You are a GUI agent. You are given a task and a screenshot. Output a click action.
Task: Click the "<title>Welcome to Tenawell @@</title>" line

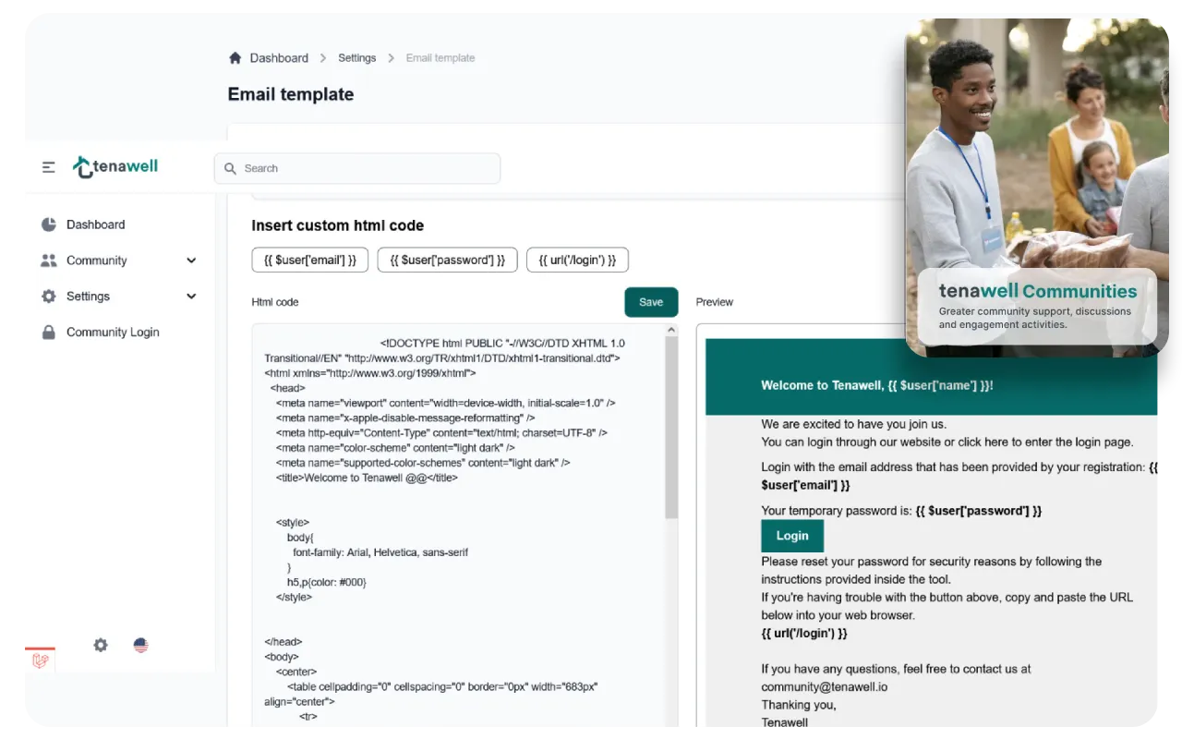click(x=367, y=478)
